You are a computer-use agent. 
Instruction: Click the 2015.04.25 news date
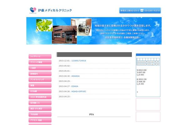pos(64,97)
